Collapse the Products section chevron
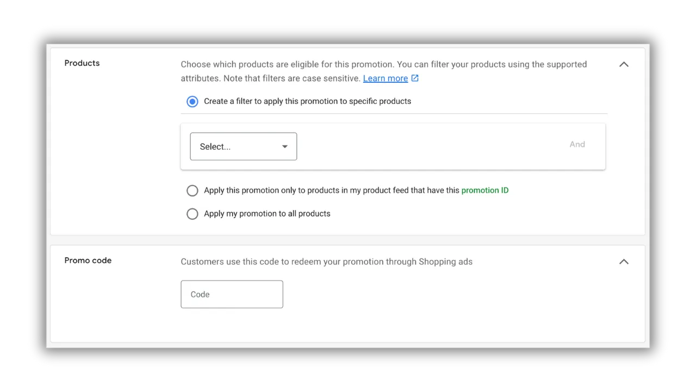The width and height of the screenshot is (696, 392). [x=624, y=64]
